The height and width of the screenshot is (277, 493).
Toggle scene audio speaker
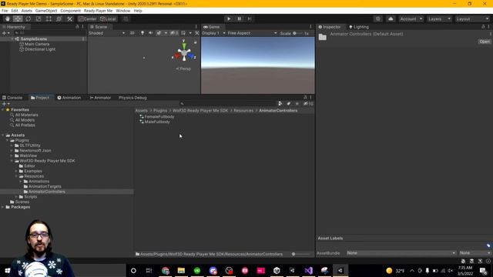[x=151, y=33]
